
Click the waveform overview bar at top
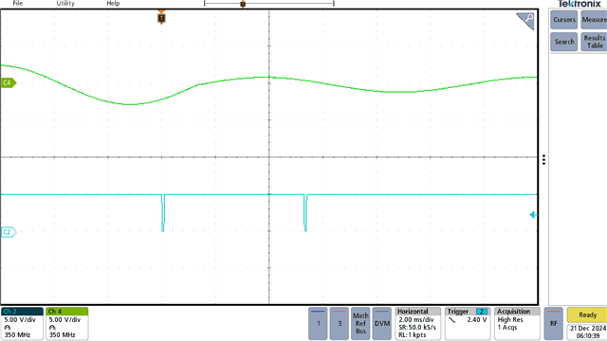[269, 4]
